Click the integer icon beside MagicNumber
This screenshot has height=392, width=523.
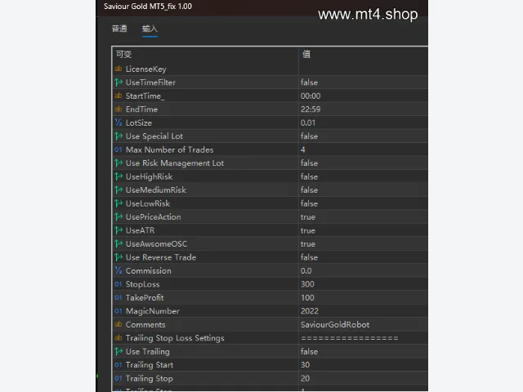pos(118,310)
